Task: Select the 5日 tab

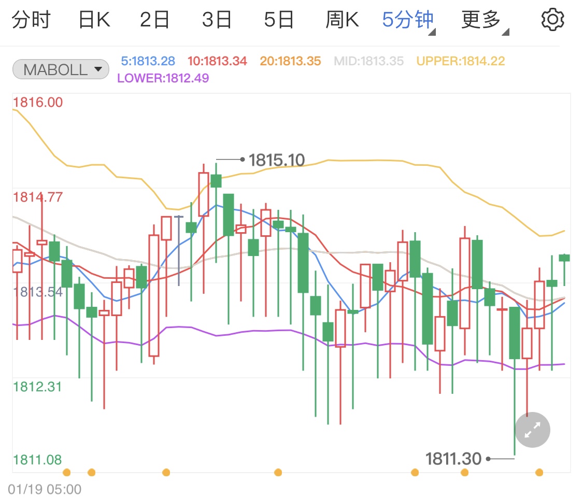Action: (x=278, y=20)
